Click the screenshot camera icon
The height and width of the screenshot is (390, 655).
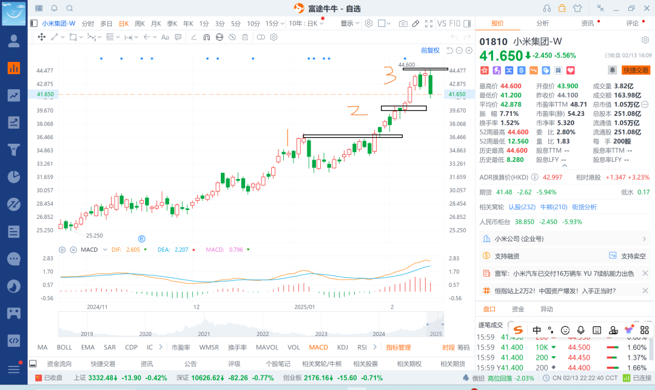[x=403, y=24]
